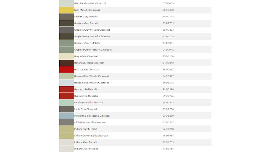Click the 'Ice Blue Metallic Clearcoat' name
266x152 pixels.
tap(89, 103)
